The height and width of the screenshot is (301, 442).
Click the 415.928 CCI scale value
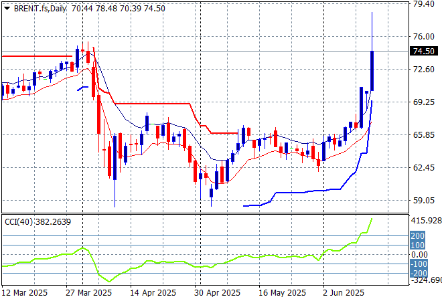pos(426,221)
